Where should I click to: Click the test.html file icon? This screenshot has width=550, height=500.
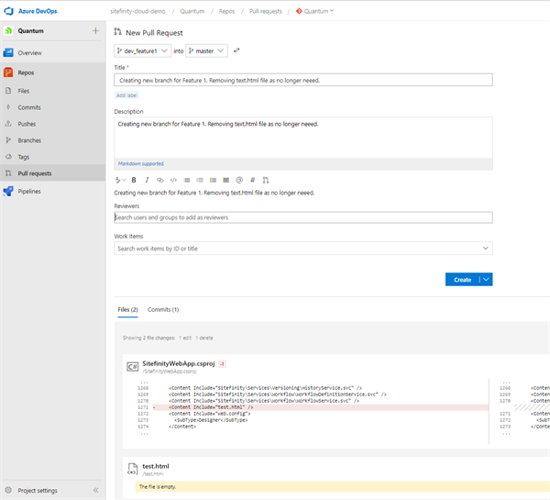coord(132,469)
